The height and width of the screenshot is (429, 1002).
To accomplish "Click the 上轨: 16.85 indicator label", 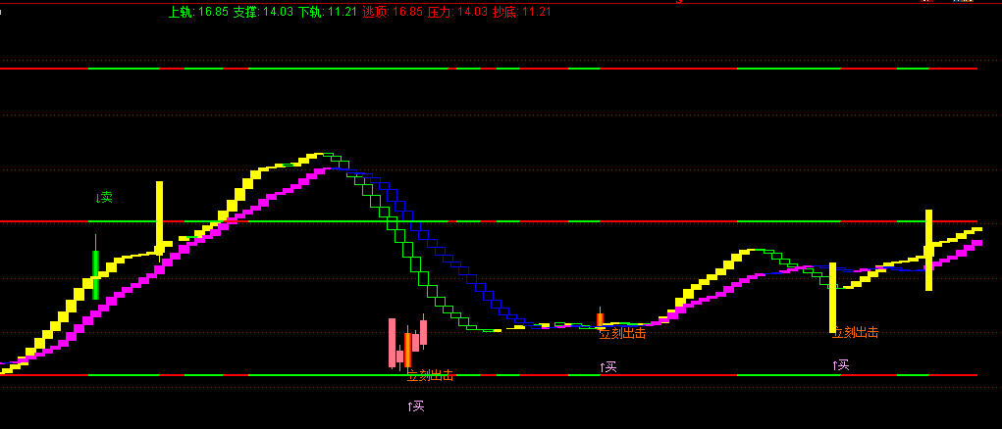I will (198, 12).
